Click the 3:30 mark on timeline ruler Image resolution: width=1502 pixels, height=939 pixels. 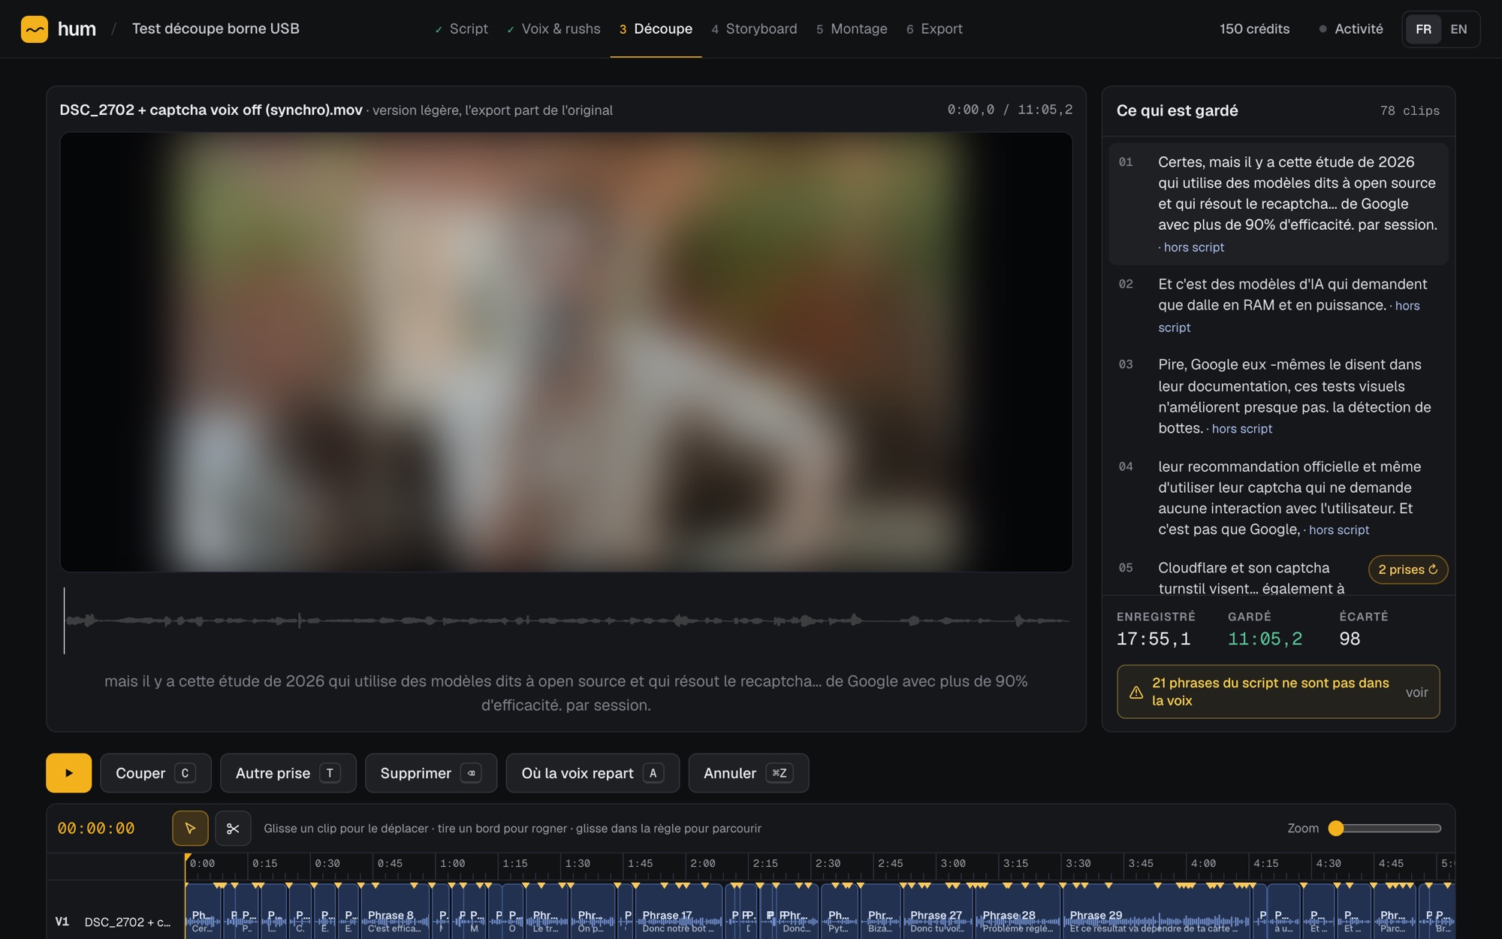[x=1078, y=864]
